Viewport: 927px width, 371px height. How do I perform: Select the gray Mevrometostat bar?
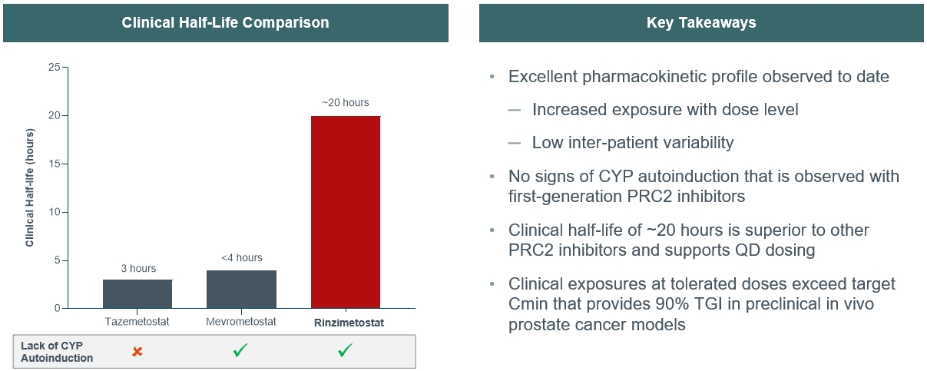click(x=241, y=289)
